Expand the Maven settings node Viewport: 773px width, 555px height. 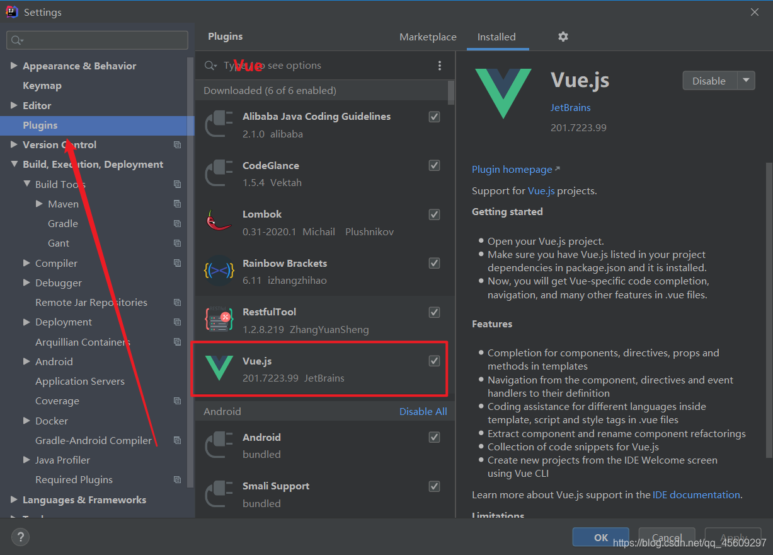click(x=39, y=204)
